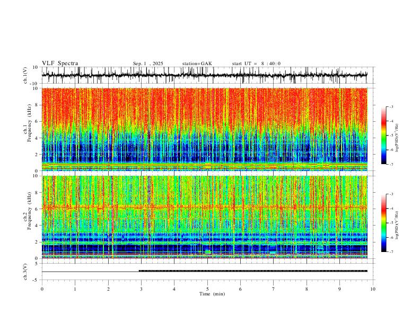
Task: Click the thick black ch.3 signal bar
Action: (253, 271)
